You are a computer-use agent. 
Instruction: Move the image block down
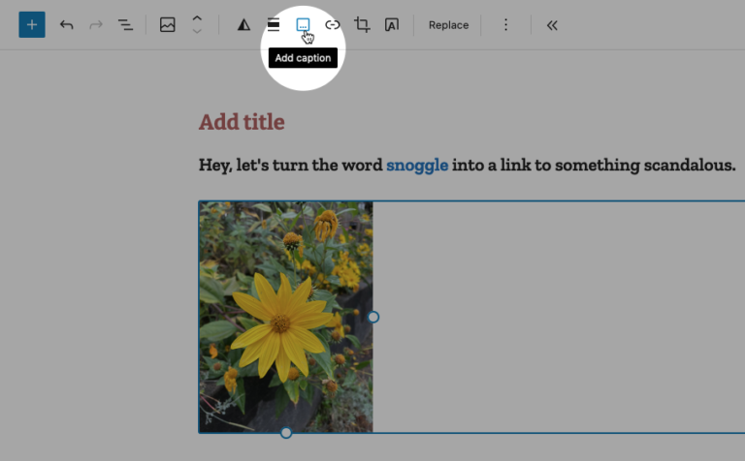point(197,32)
